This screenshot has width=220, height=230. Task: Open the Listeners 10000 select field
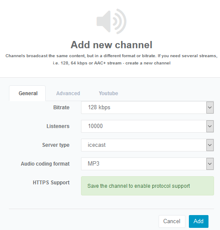click(x=147, y=126)
